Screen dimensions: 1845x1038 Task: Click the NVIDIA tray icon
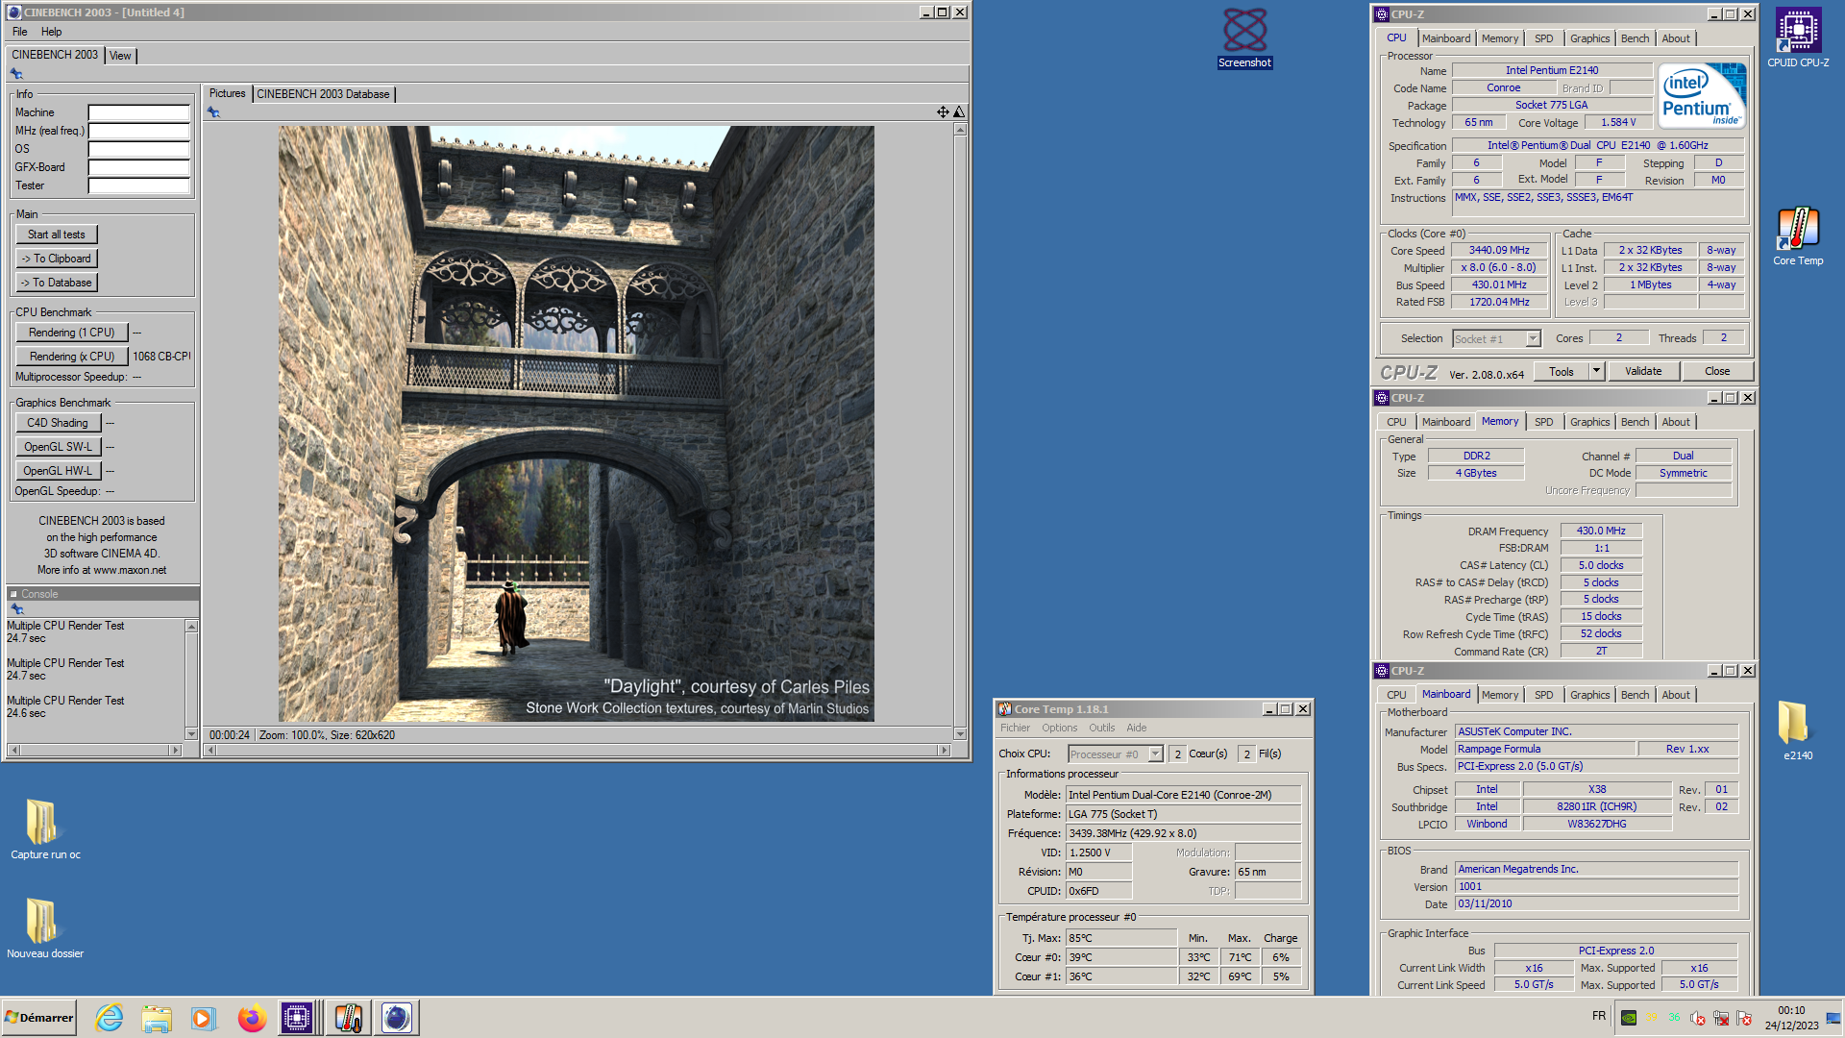click(x=1629, y=1018)
